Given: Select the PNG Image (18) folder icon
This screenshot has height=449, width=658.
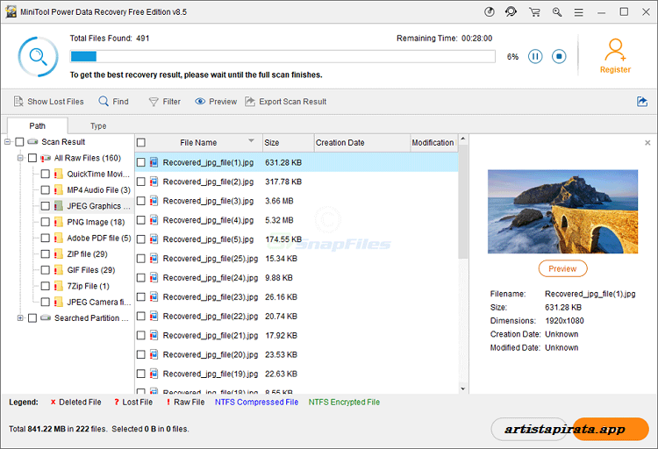Looking at the screenshot, I should click(x=58, y=222).
